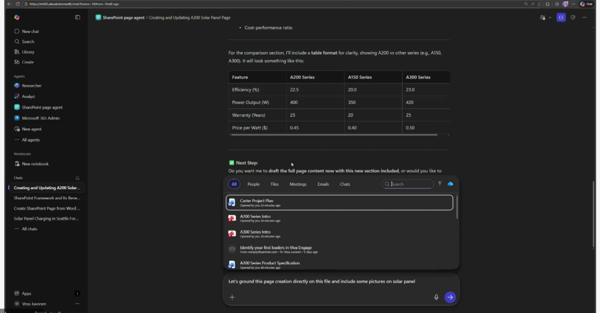Click the Copilot logo in the sidebar
600x313 pixels.
pos(17,18)
